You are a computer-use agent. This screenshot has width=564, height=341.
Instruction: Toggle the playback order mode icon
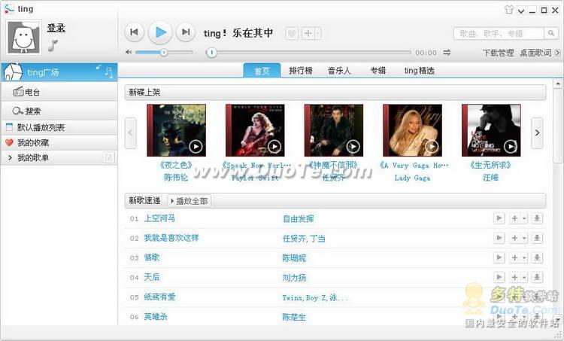click(447, 53)
